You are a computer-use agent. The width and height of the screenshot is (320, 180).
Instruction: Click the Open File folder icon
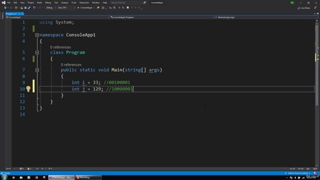21,8
